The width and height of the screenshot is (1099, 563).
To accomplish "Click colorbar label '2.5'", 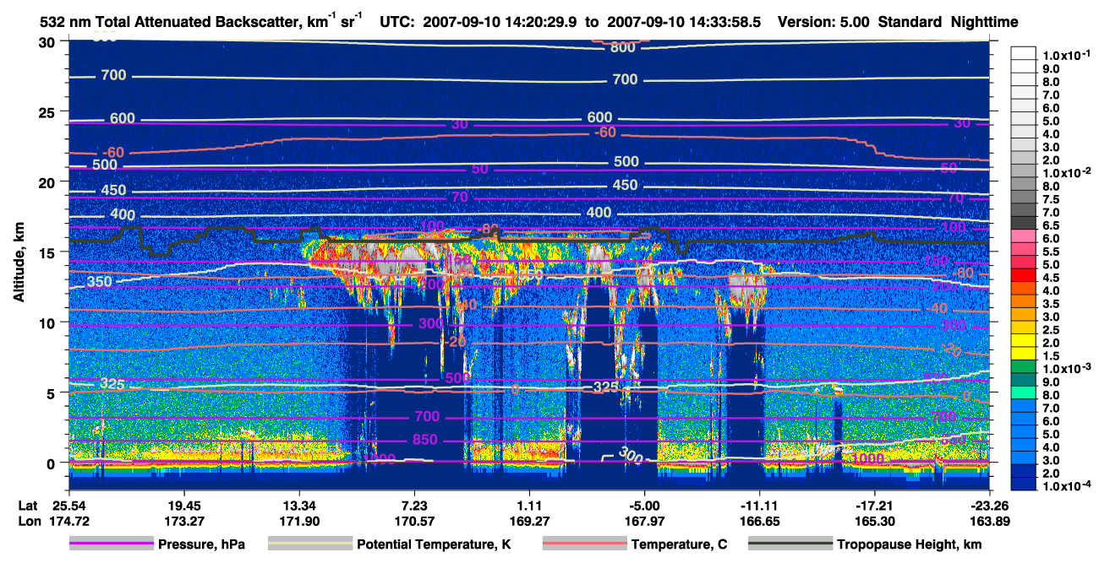I will coord(1051,329).
